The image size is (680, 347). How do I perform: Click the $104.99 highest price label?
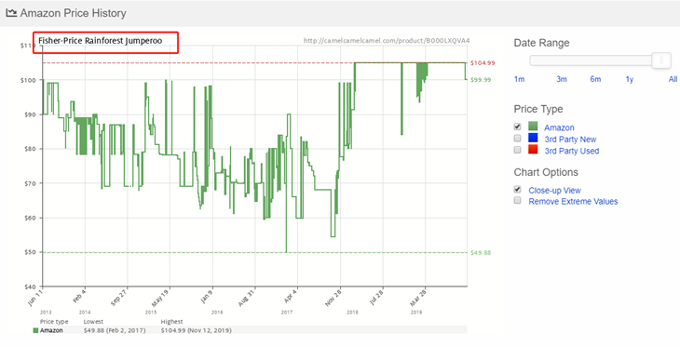[483, 63]
